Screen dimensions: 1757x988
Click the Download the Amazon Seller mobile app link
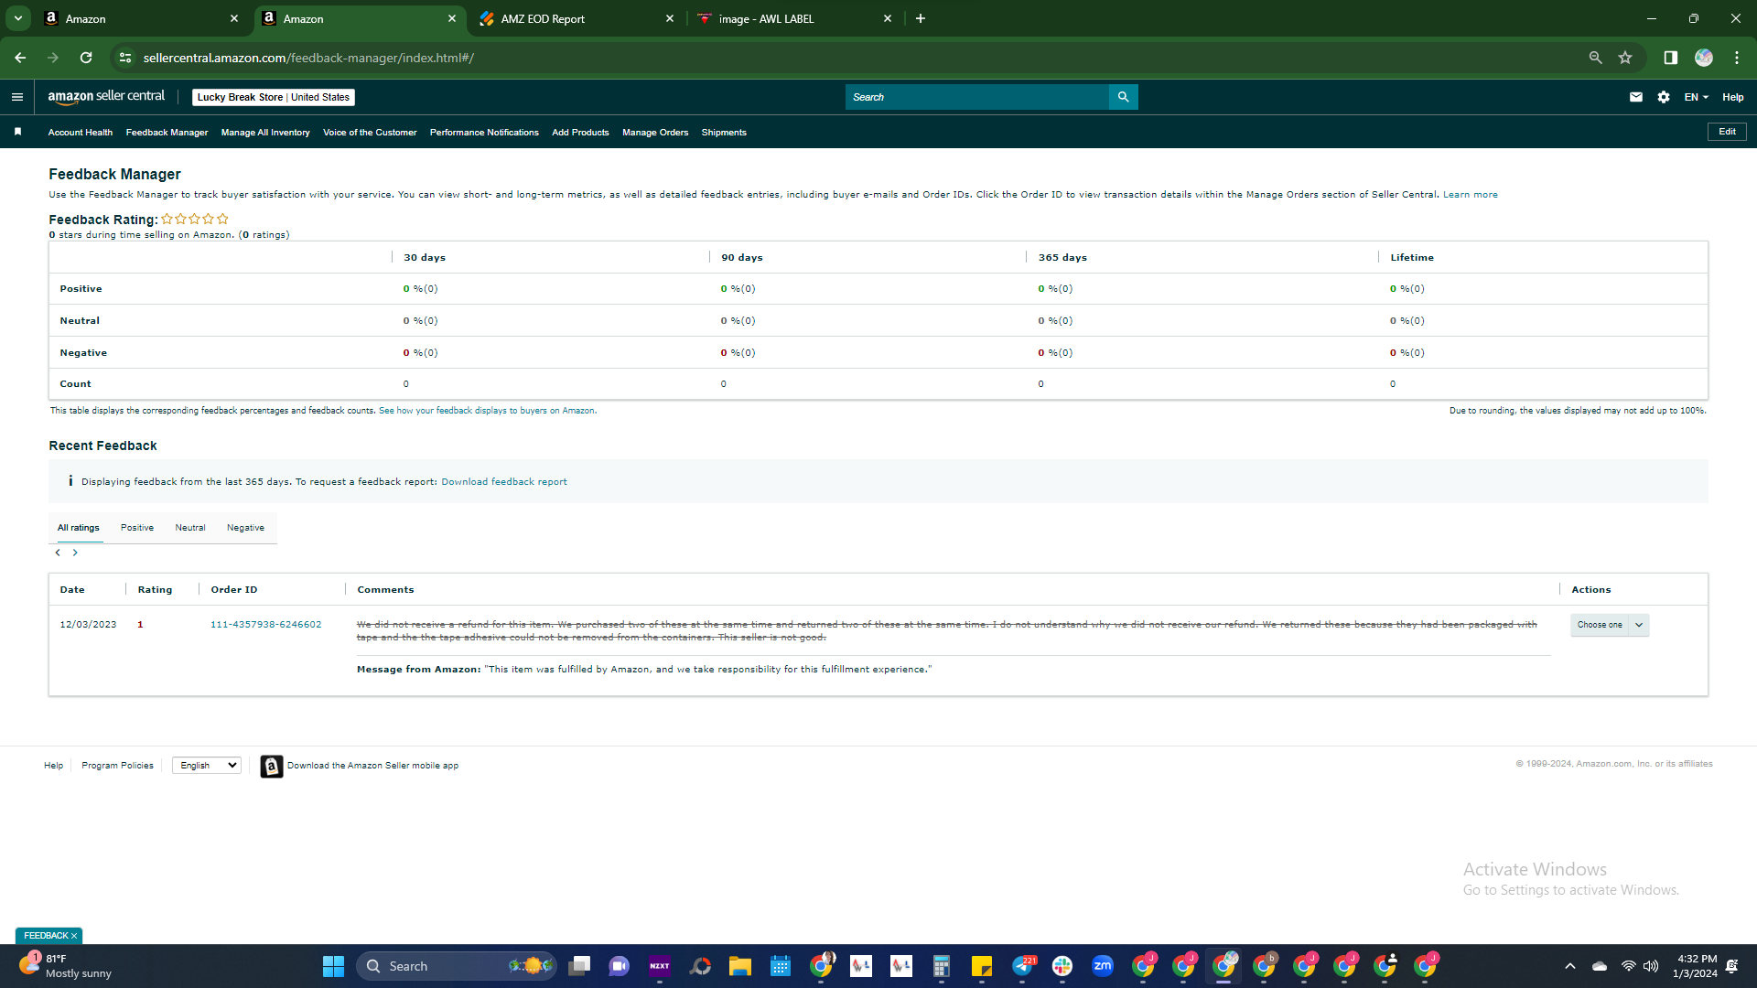372,766
